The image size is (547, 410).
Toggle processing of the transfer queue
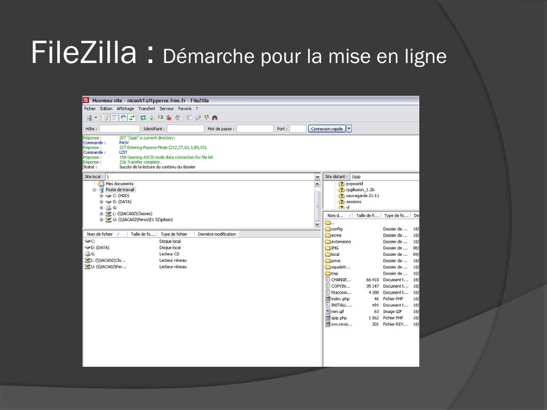tap(152, 118)
